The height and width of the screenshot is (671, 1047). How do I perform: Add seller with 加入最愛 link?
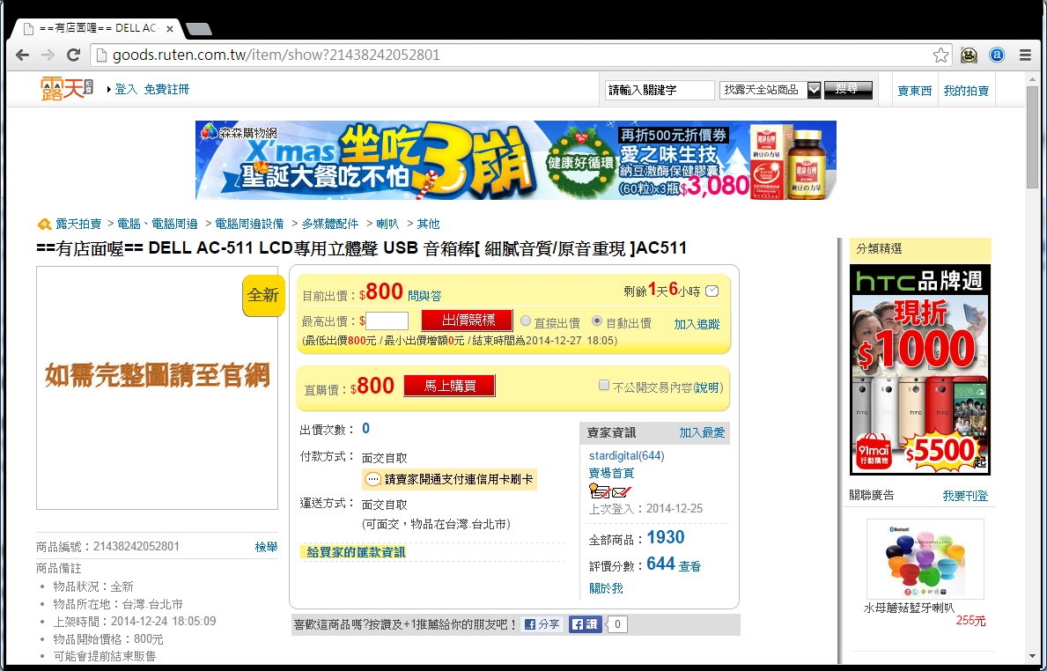coord(702,432)
